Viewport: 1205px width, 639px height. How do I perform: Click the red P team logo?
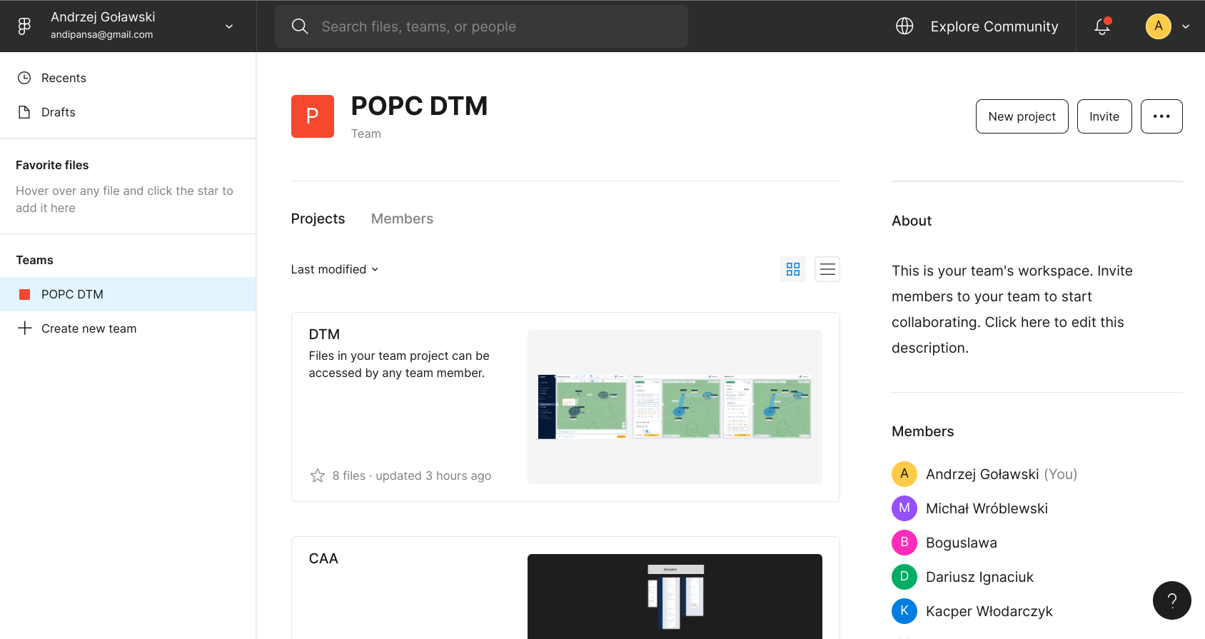tap(313, 116)
